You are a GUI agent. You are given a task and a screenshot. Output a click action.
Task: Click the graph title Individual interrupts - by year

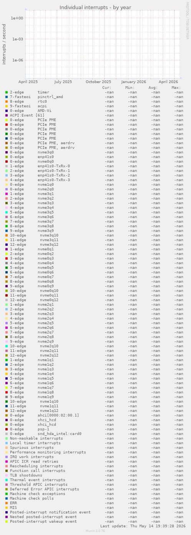(x=95, y=7)
